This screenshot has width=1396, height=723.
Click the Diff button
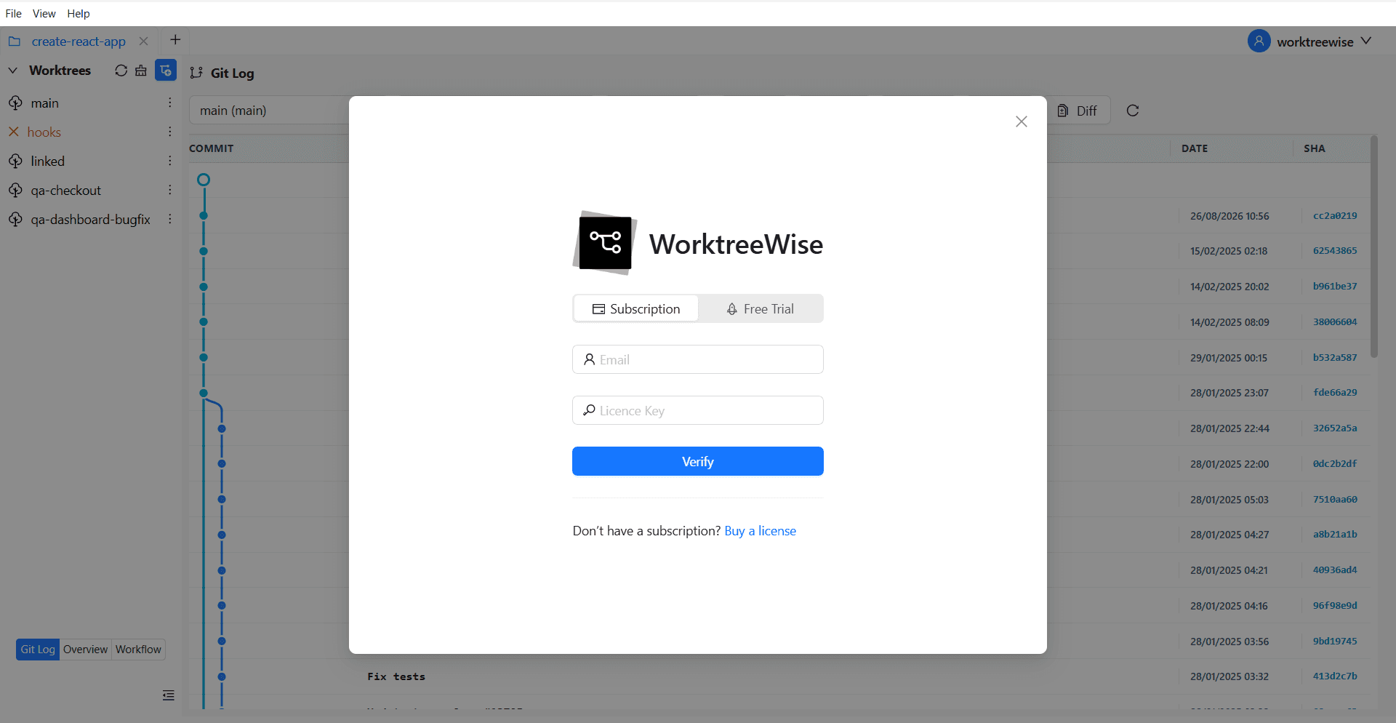tap(1078, 111)
